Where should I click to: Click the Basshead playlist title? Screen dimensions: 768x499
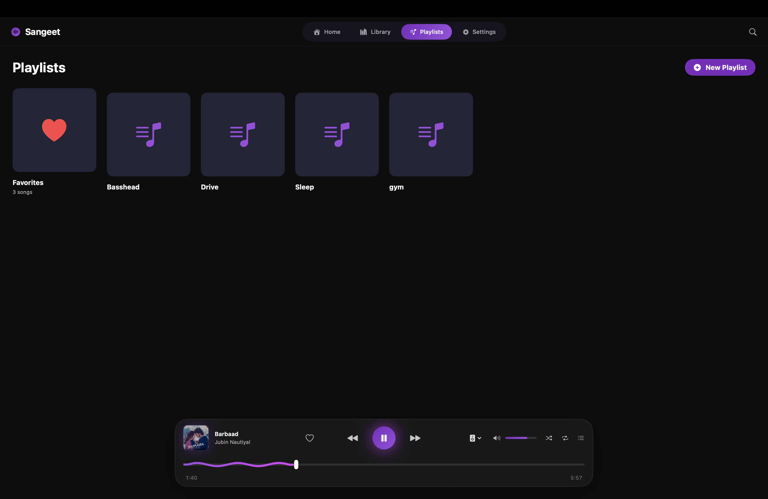tap(123, 187)
